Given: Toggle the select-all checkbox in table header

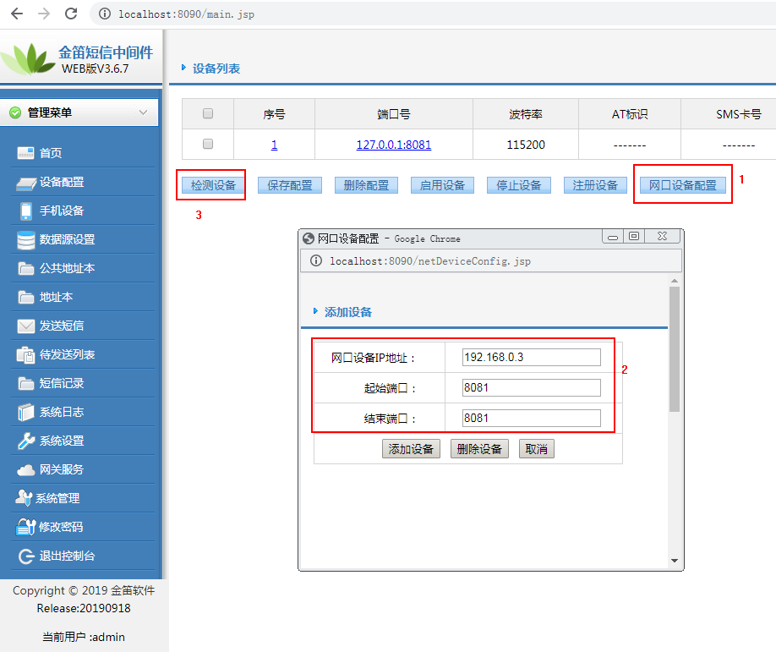Looking at the screenshot, I should coord(208,114).
